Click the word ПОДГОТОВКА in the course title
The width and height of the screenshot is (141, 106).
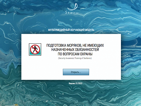click(x=56, y=45)
